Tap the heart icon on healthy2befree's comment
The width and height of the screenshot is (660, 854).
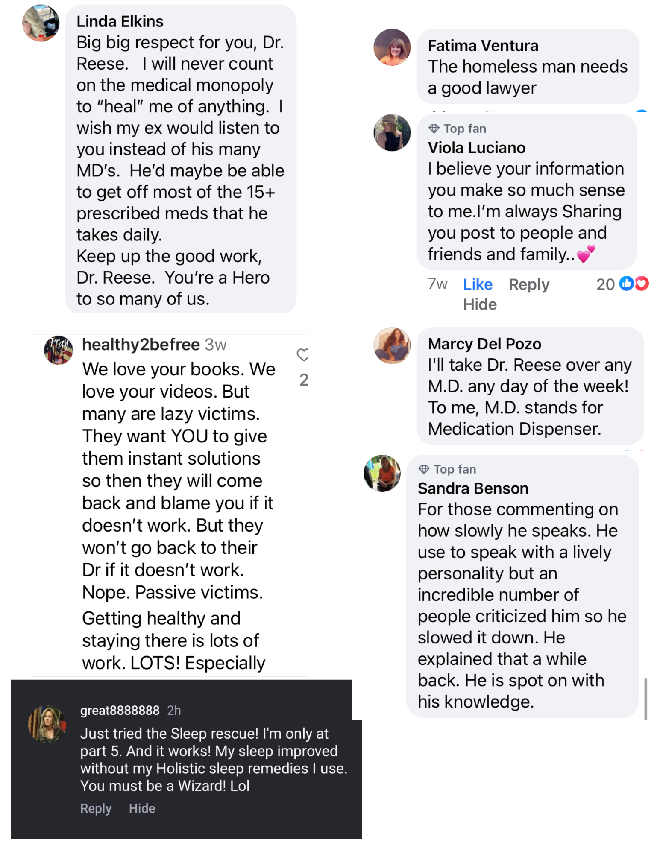pyautogui.click(x=302, y=354)
